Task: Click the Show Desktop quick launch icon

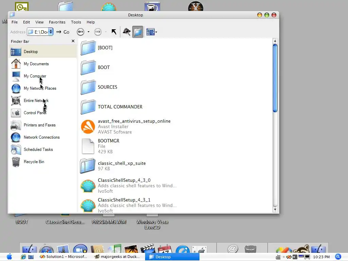Action: [x=31, y=257]
